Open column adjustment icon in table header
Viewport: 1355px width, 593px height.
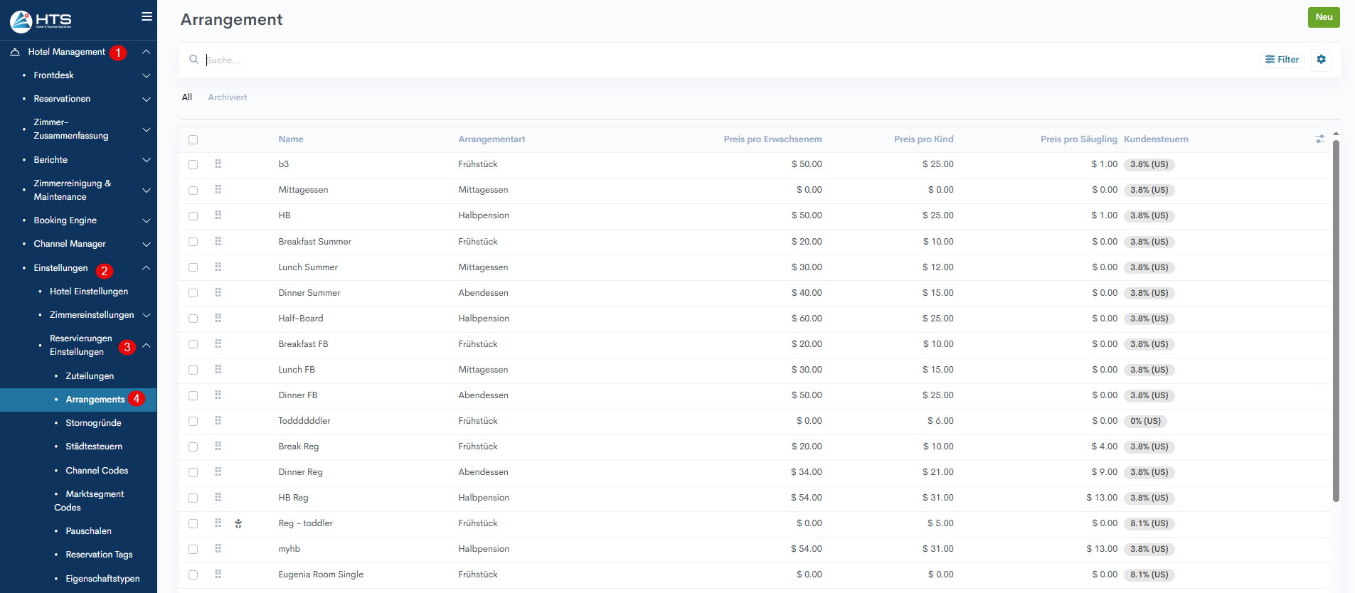[1319, 139]
